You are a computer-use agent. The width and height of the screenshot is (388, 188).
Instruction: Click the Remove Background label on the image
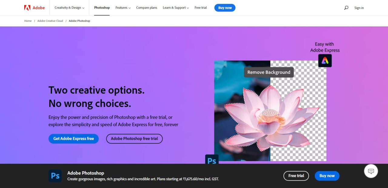click(269, 72)
